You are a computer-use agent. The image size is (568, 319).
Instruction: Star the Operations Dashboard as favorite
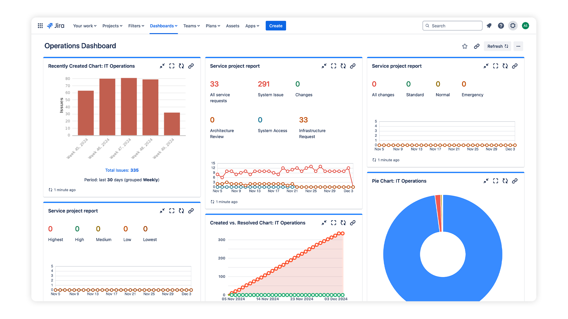[x=465, y=46]
